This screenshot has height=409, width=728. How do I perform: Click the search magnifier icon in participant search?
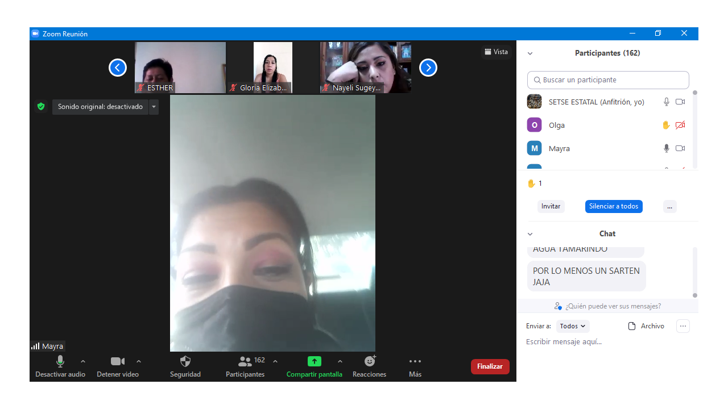coord(537,80)
